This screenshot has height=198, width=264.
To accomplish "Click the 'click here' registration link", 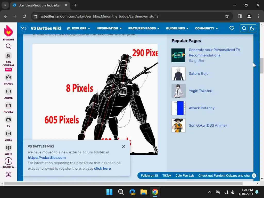I will 102,168.
